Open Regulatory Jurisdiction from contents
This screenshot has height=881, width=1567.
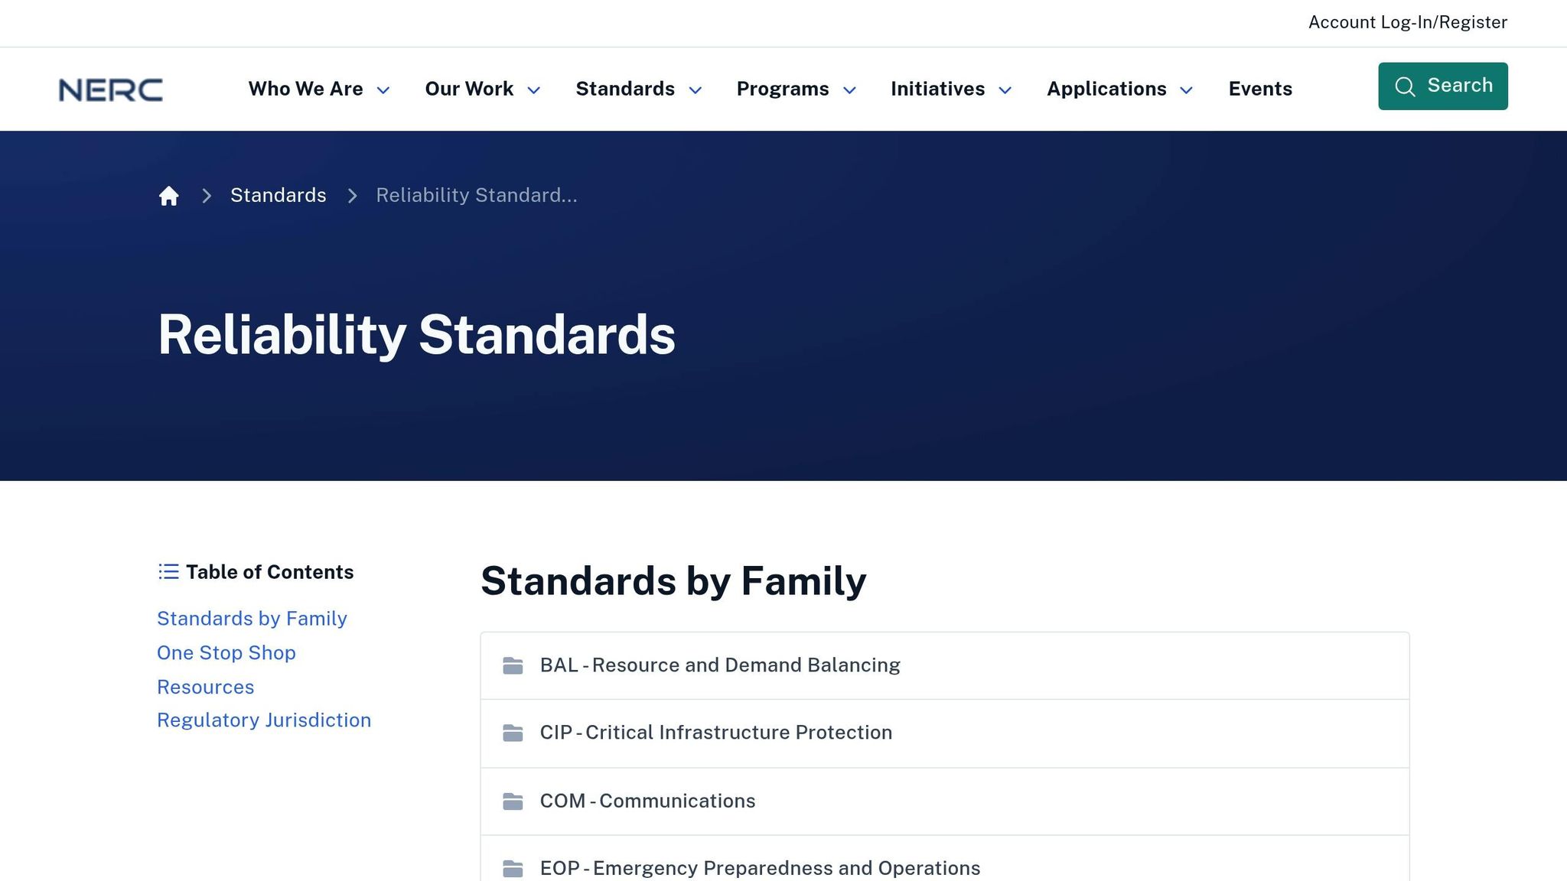[264, 720]
